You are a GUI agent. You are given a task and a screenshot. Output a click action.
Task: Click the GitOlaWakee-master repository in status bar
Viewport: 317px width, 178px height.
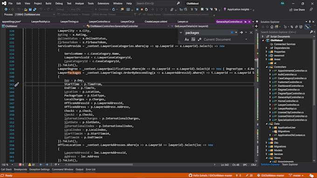tap(271, 175)
